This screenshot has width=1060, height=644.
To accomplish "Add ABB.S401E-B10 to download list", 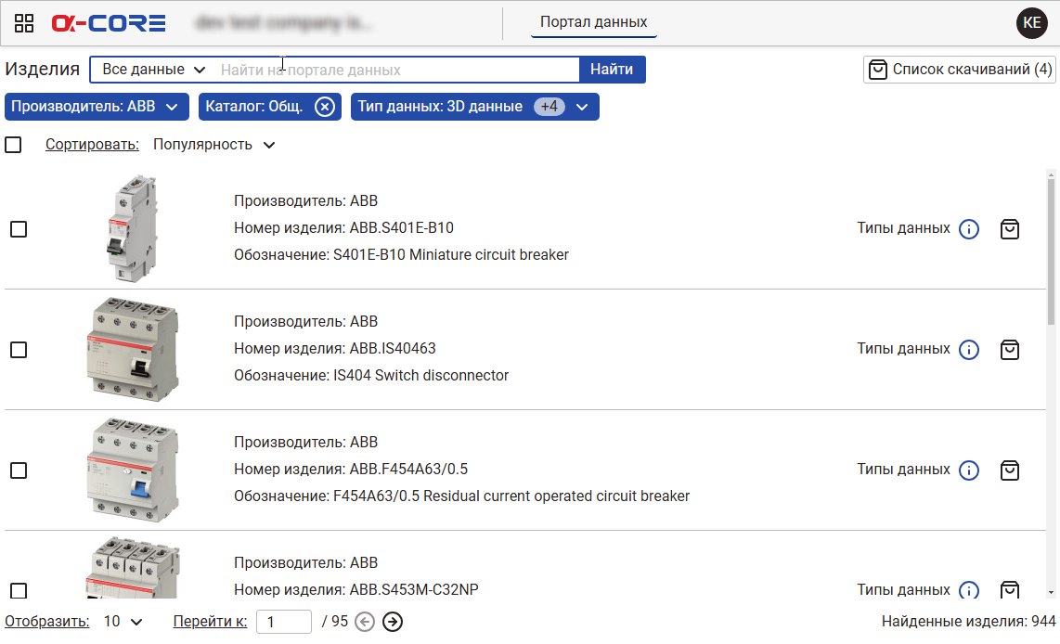I will click(1009, 229).
